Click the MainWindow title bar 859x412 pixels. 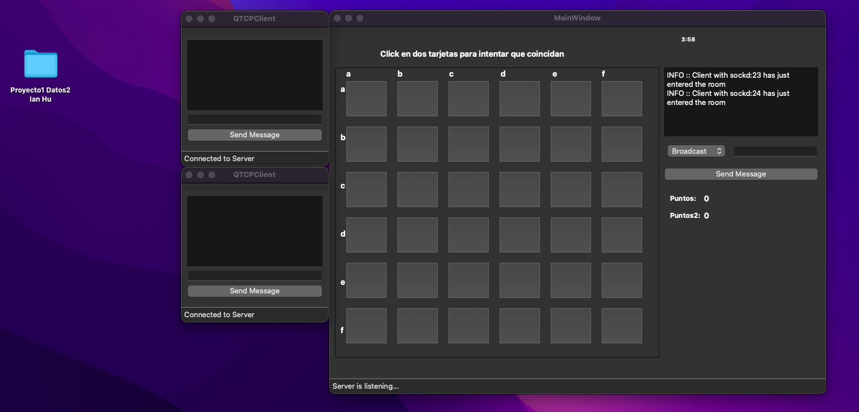[577, 18]
